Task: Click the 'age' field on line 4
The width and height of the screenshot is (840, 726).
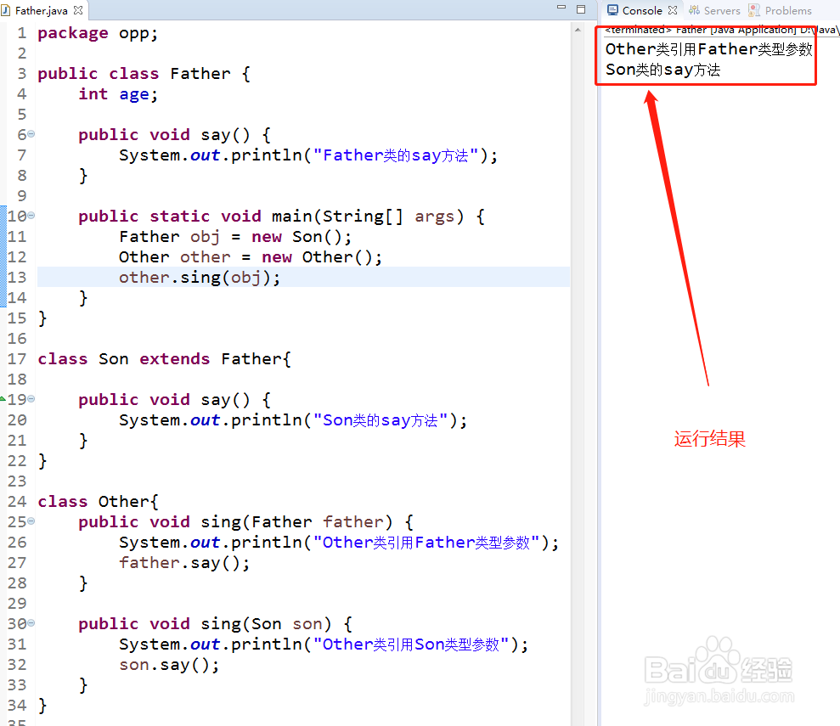Action: [x=133, y=95]
